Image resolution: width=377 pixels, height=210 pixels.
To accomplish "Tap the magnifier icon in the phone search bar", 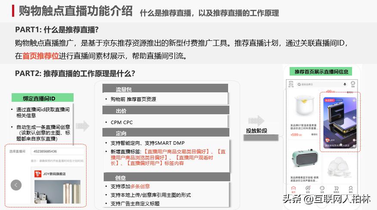I will click(x=299, y=85).
